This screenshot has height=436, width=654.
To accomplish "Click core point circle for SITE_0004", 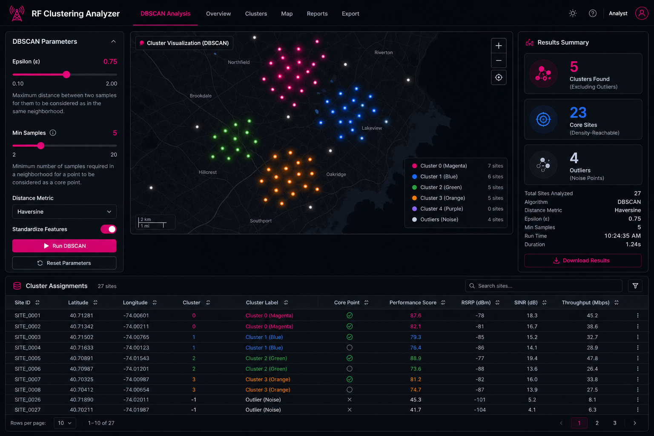I will pos(349,347).
